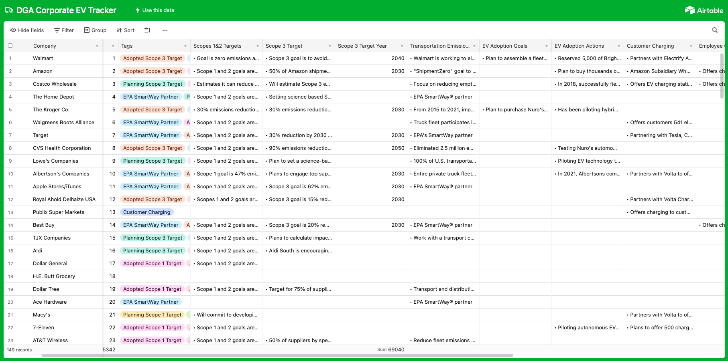The image size is (728, 361).
Task: Click "Partnering with Tesla, C..." cell
Action: (x=660, y=135)
